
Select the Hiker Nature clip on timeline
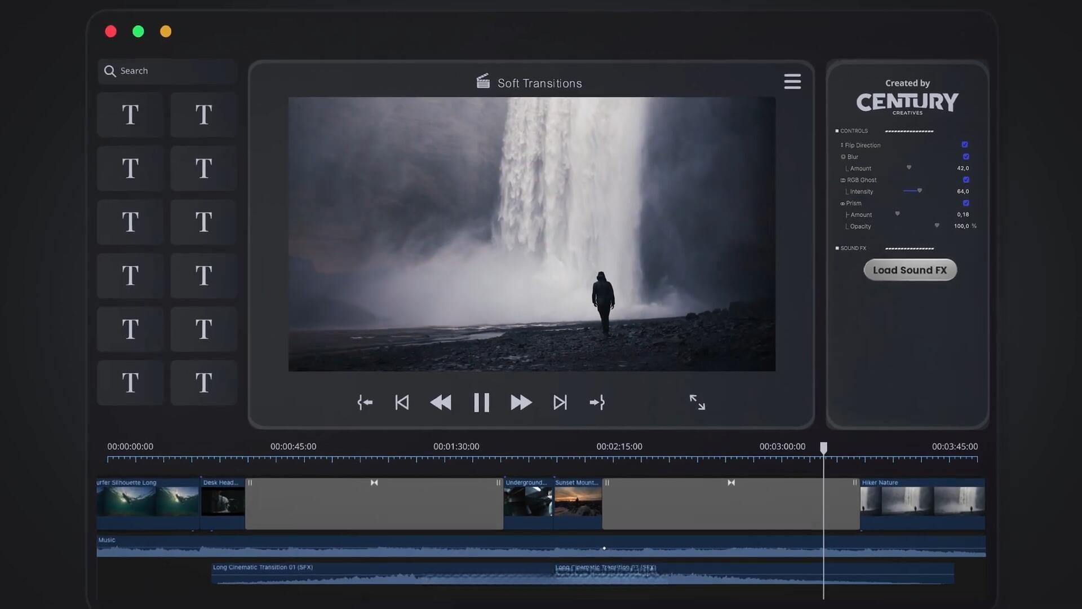click(922, 501)
